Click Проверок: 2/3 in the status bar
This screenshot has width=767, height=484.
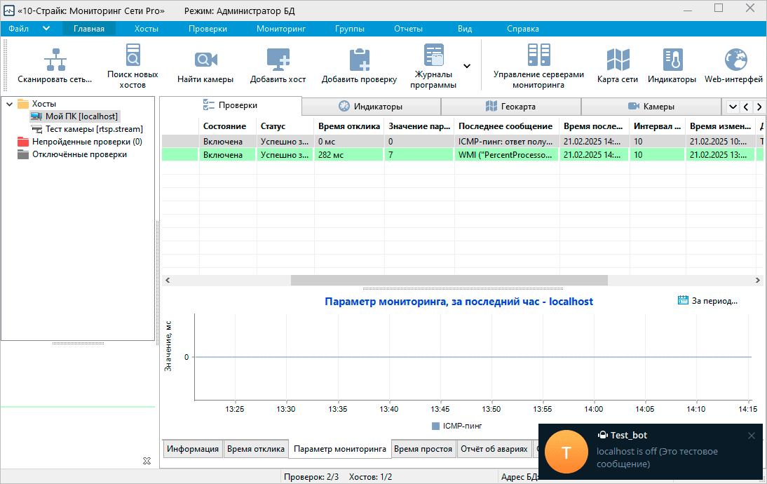coord(311,477)
